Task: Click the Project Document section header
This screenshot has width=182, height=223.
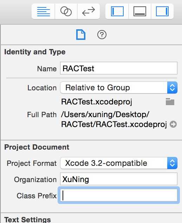Action: pos(37,147)
